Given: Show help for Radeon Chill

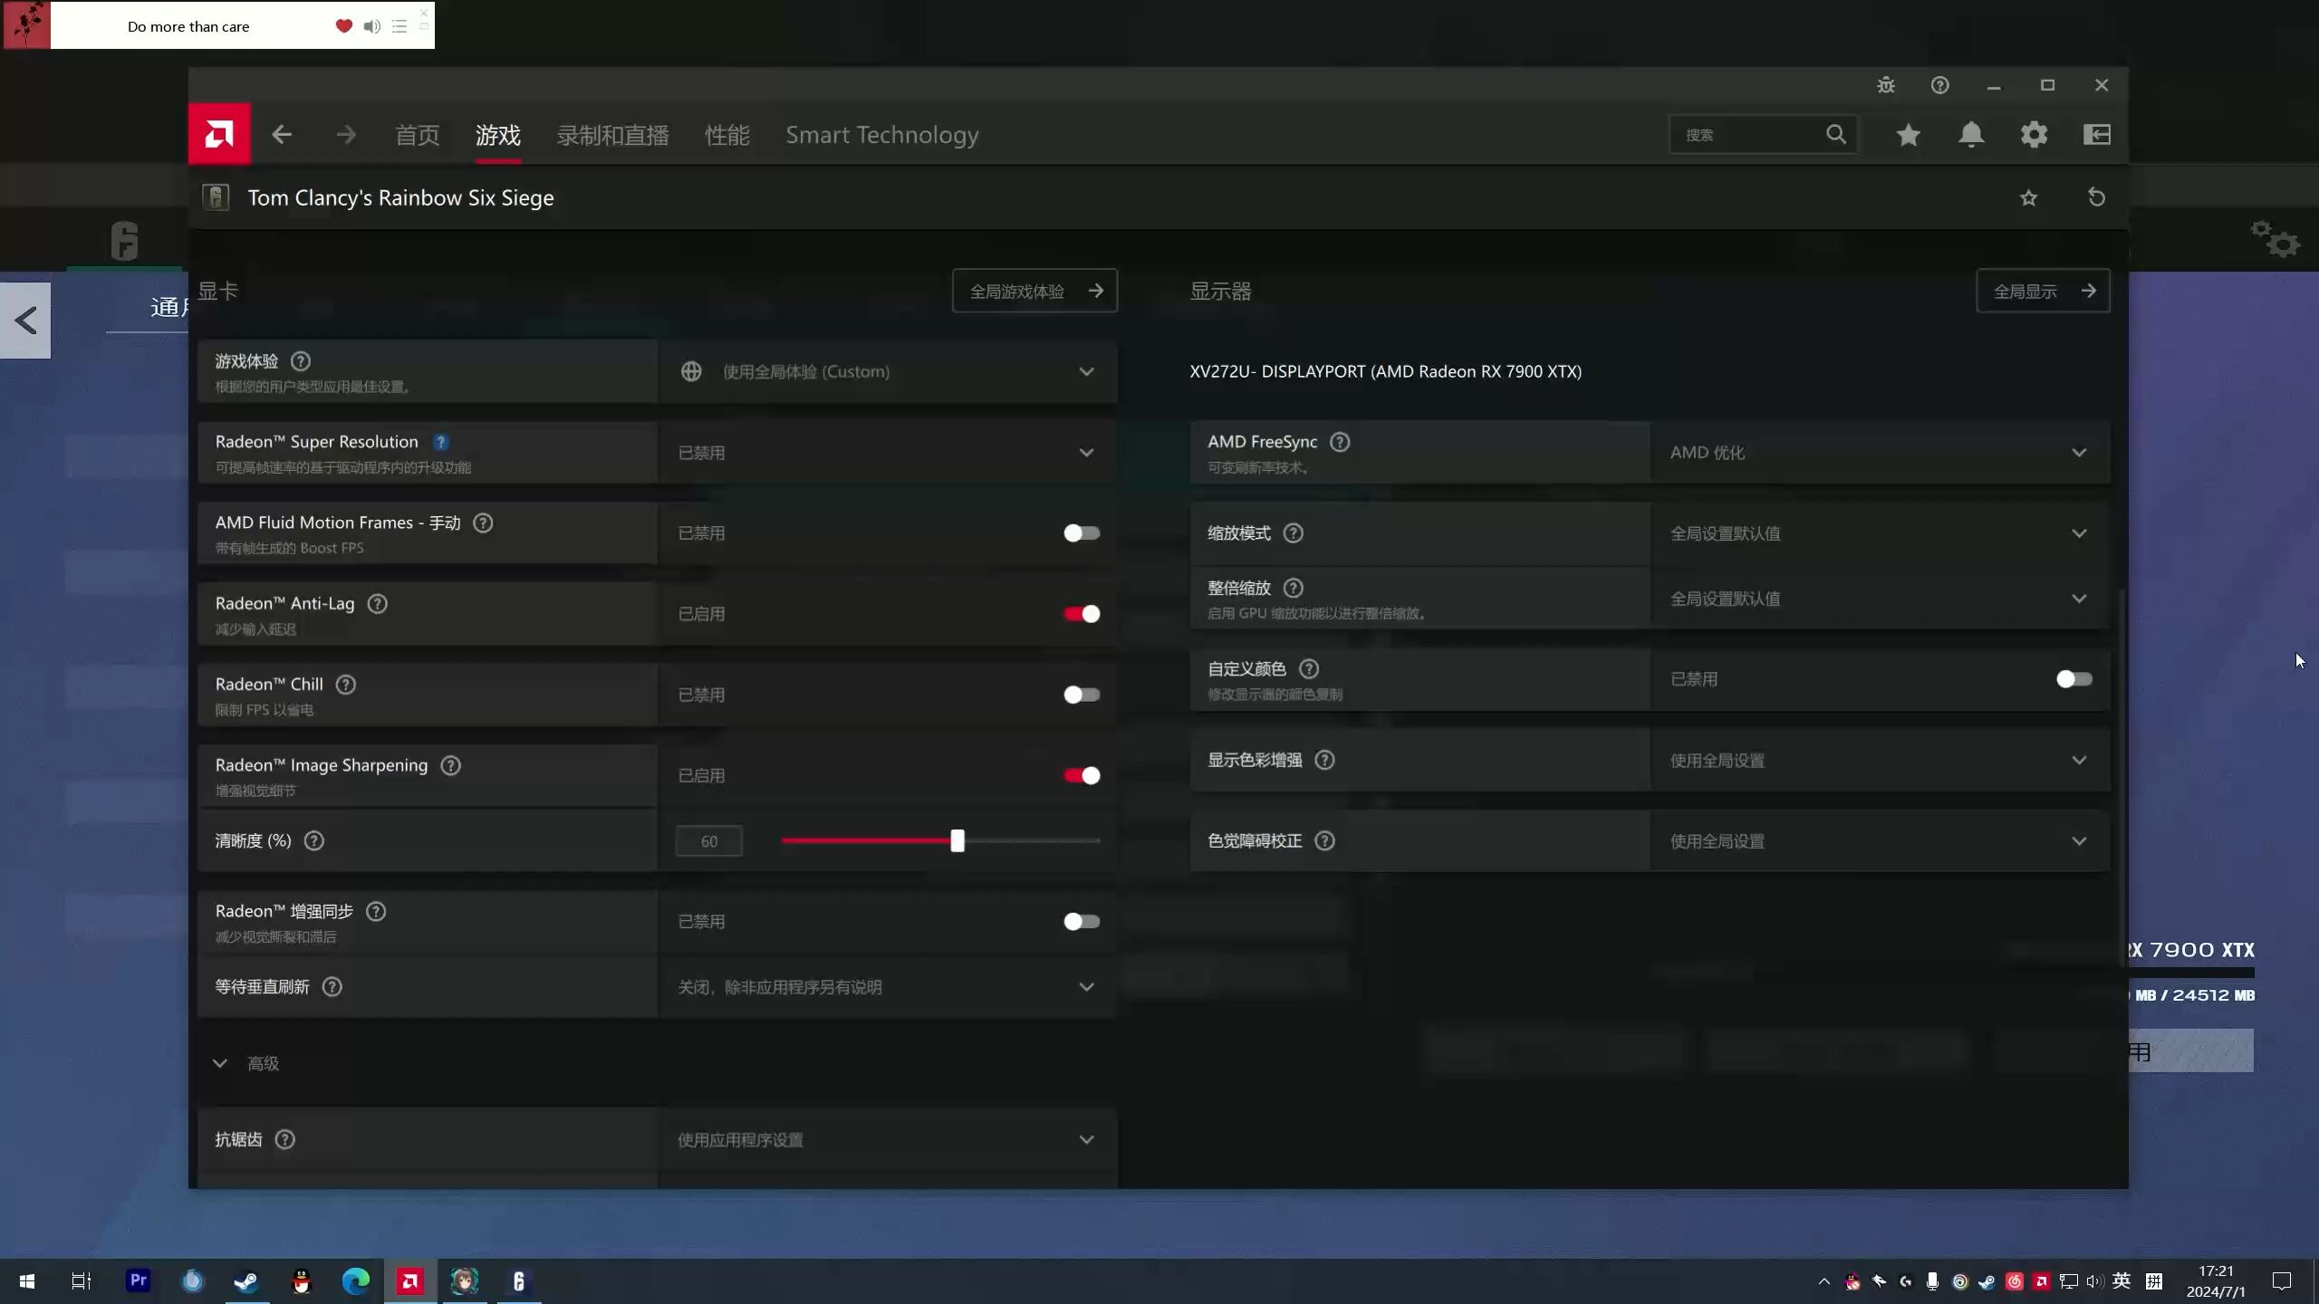Looking at the screenshot, I should [x=345, y=685].
